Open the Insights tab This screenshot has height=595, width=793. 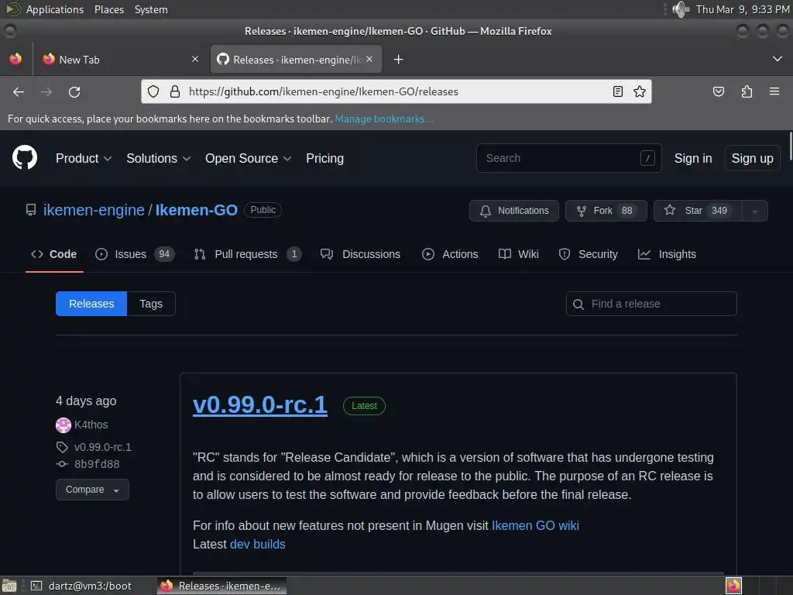coord(667,254)
